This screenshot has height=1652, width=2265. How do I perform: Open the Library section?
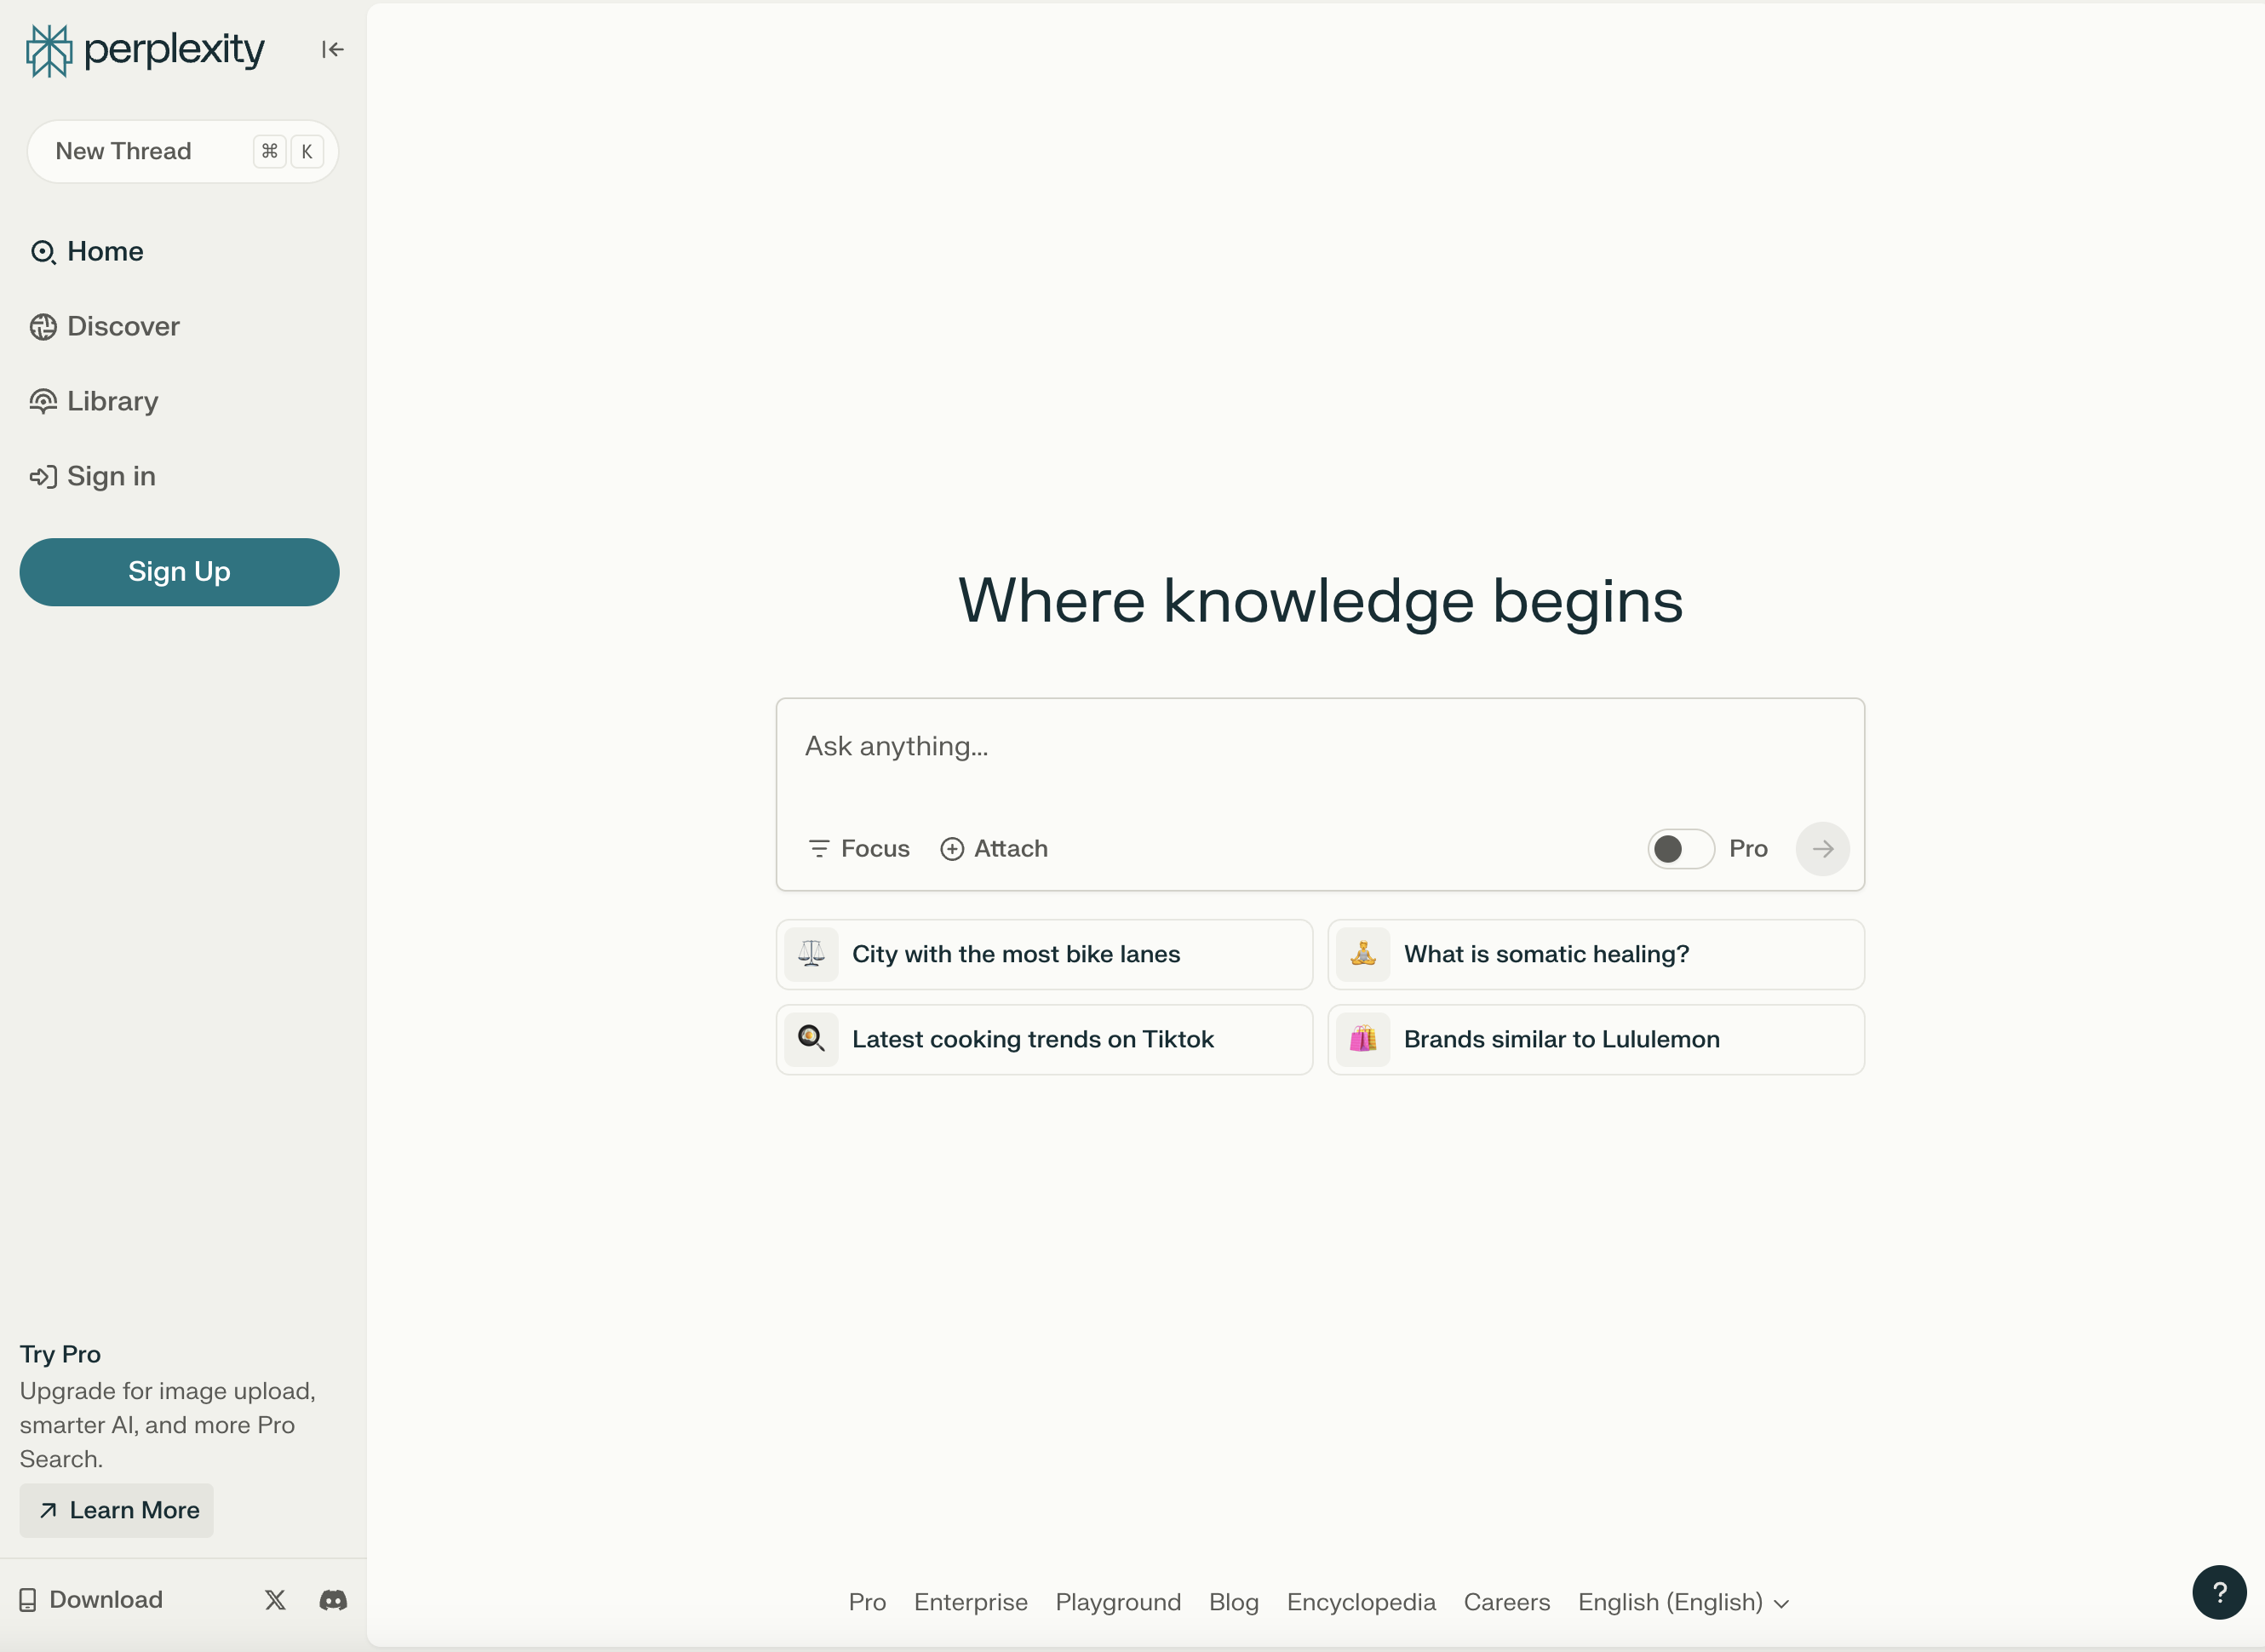(x=94, y=402)
